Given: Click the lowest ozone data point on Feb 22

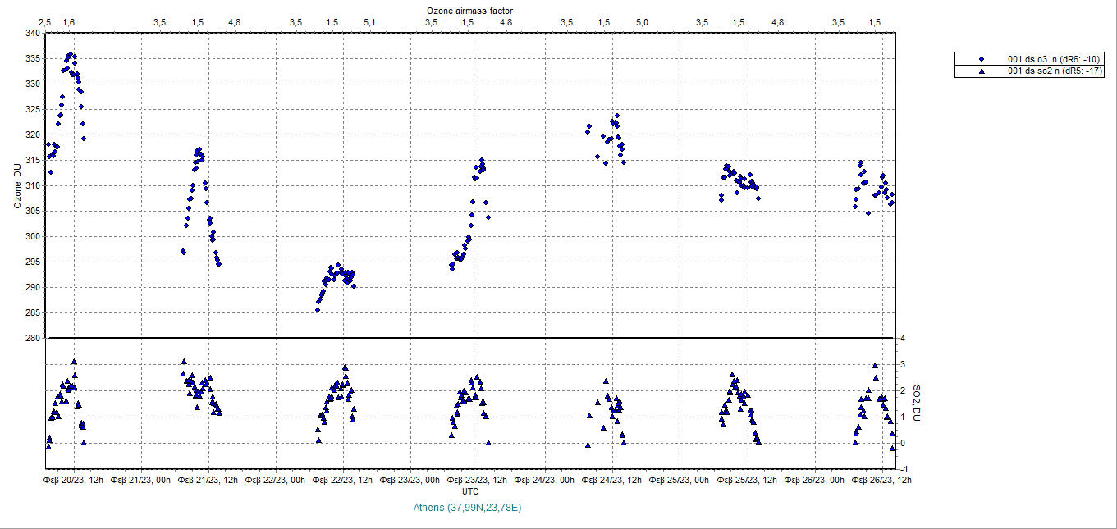Looking at the screenshot, I should [318, 310].
